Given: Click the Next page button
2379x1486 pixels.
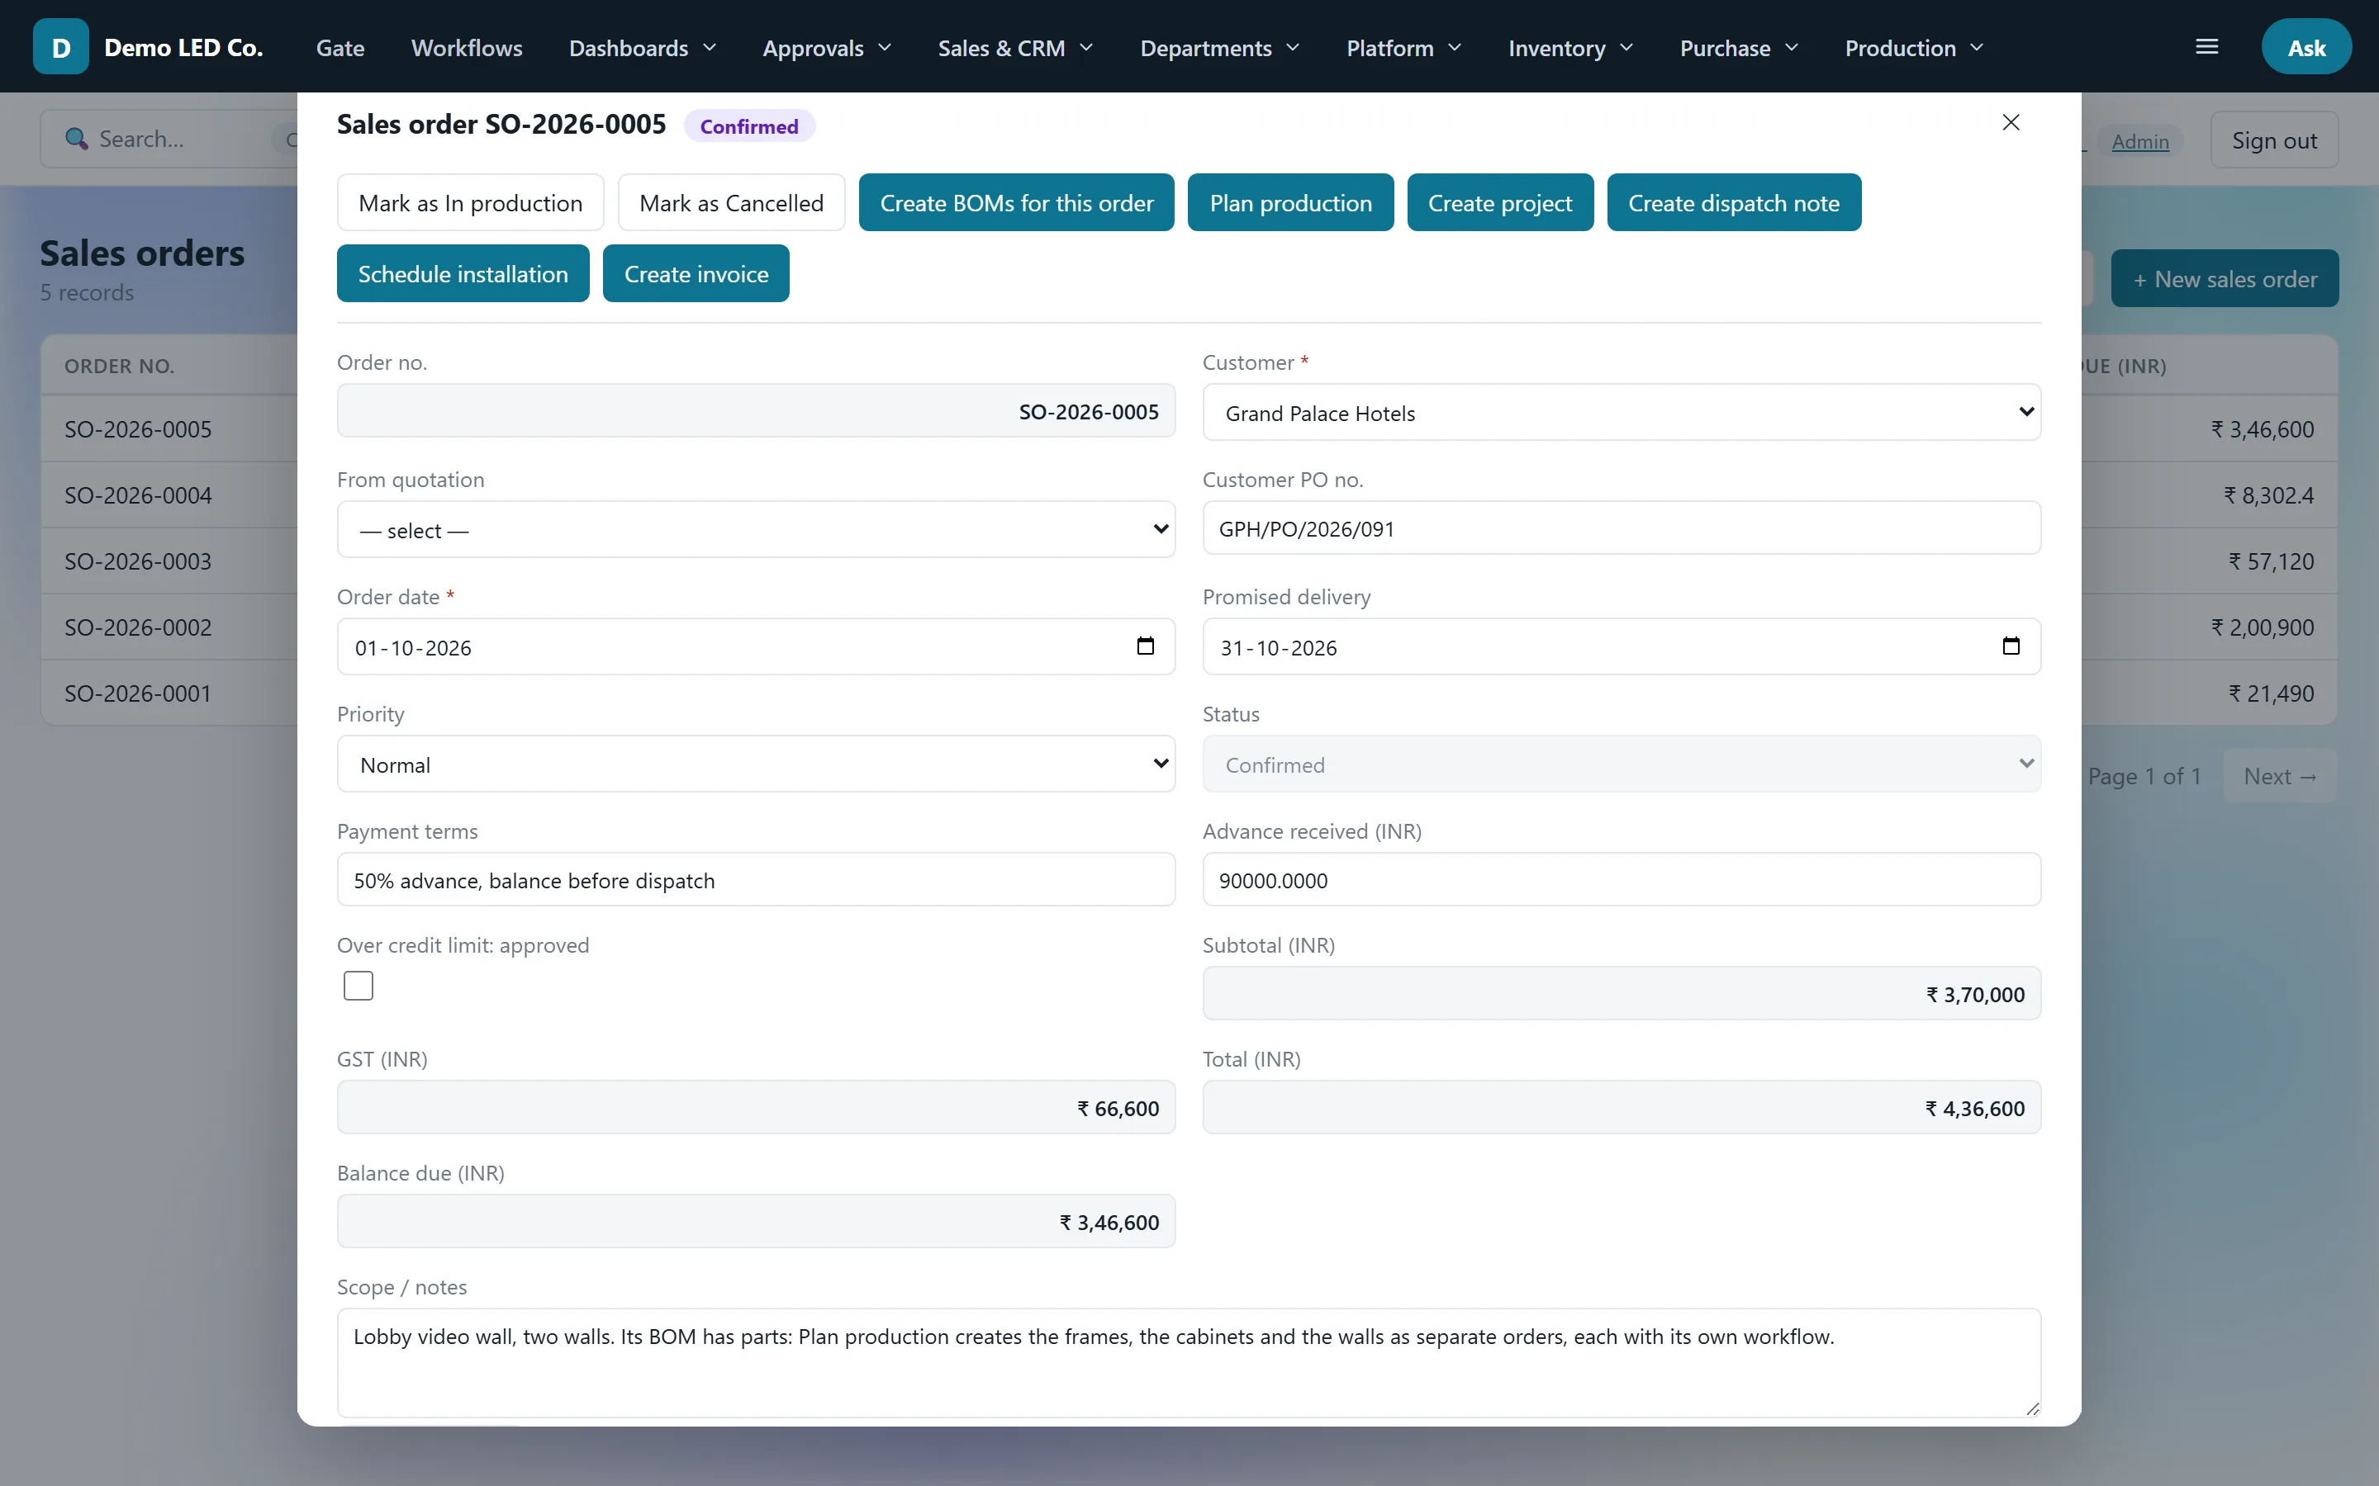Looking at the screenshot, I should 2280,775.
